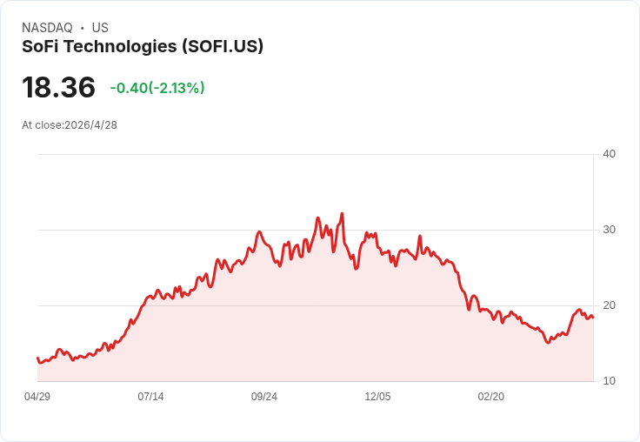Click the separator dot between NASDAQ and US
The height and width of the screenshot is (442, 640).
[83, 28]
